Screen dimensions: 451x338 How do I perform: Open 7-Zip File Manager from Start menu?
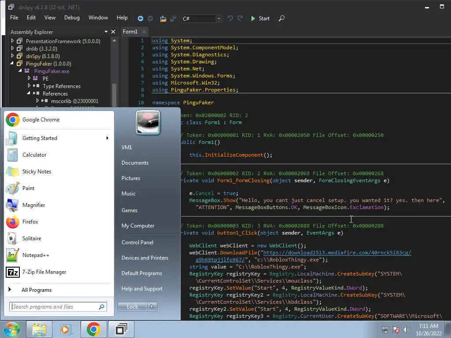[x=59, y=272]
